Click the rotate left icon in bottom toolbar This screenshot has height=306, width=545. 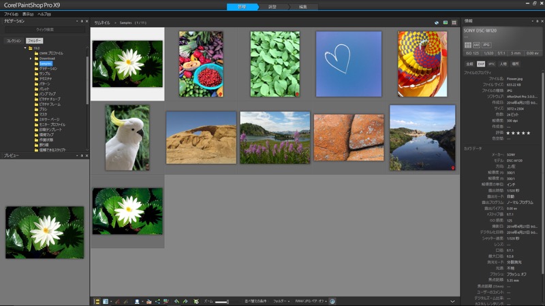[x=176, y=301]
